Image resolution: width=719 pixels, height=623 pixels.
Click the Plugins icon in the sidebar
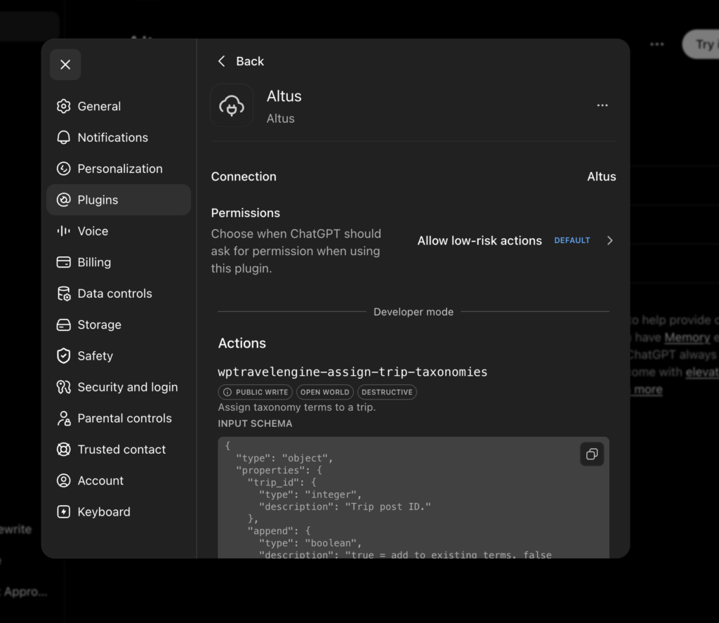(63, 199)
